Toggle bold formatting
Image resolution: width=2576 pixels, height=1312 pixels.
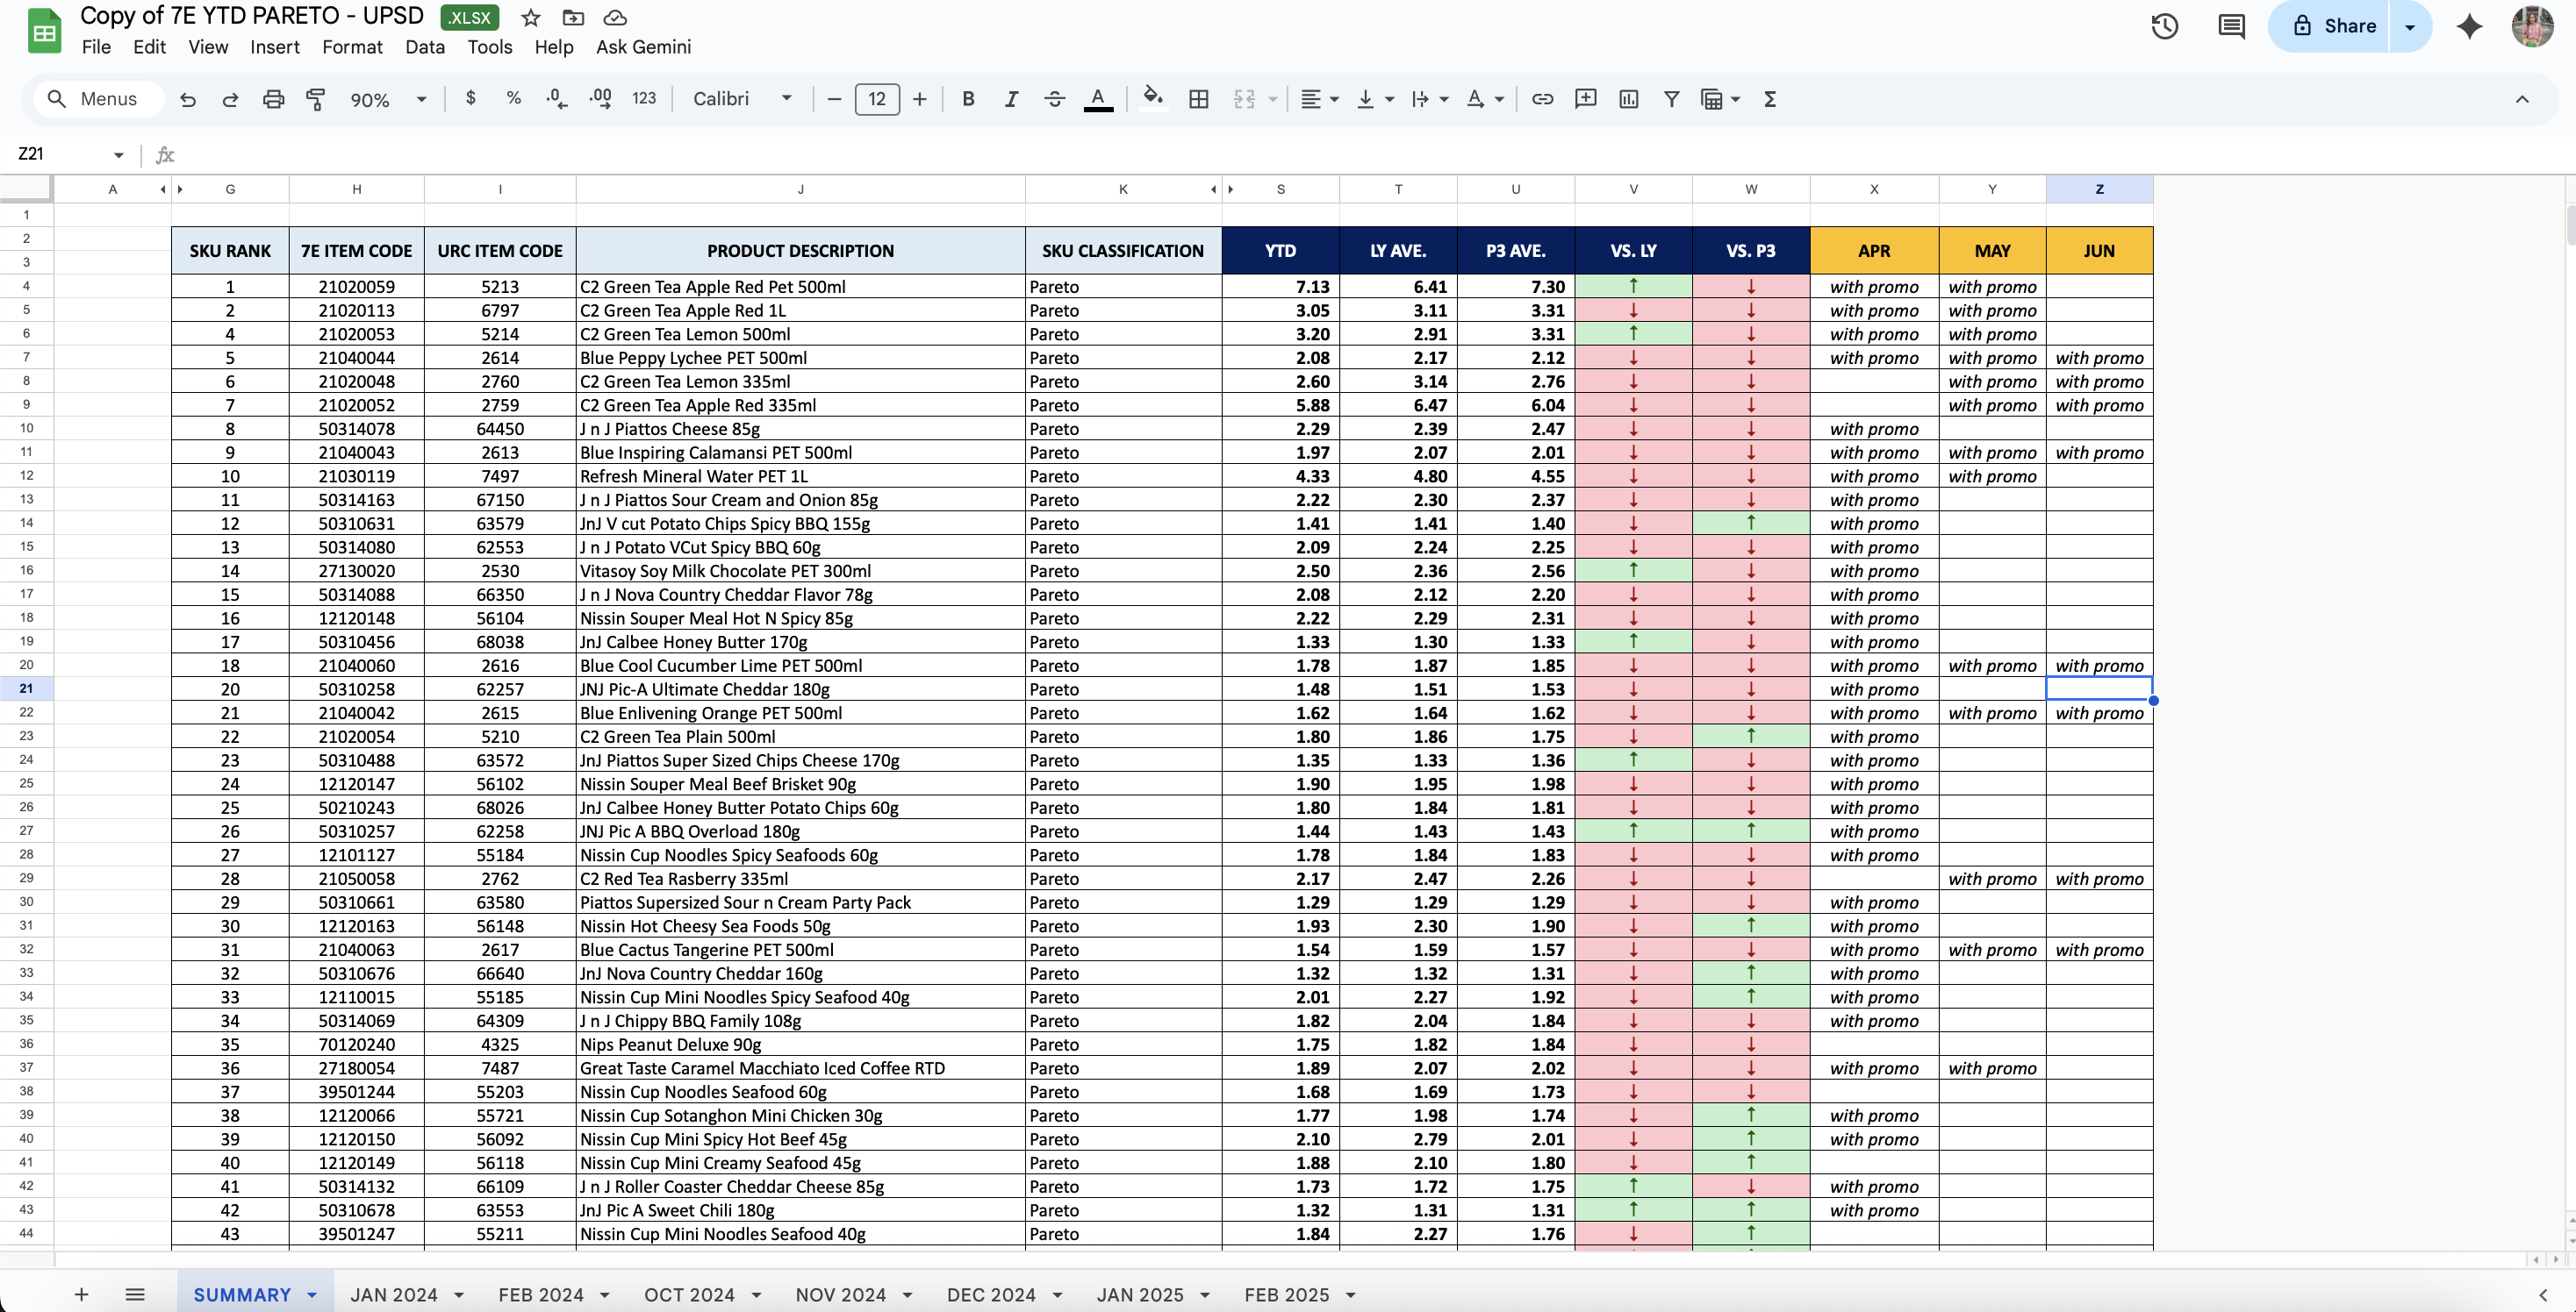pos(968,99)
